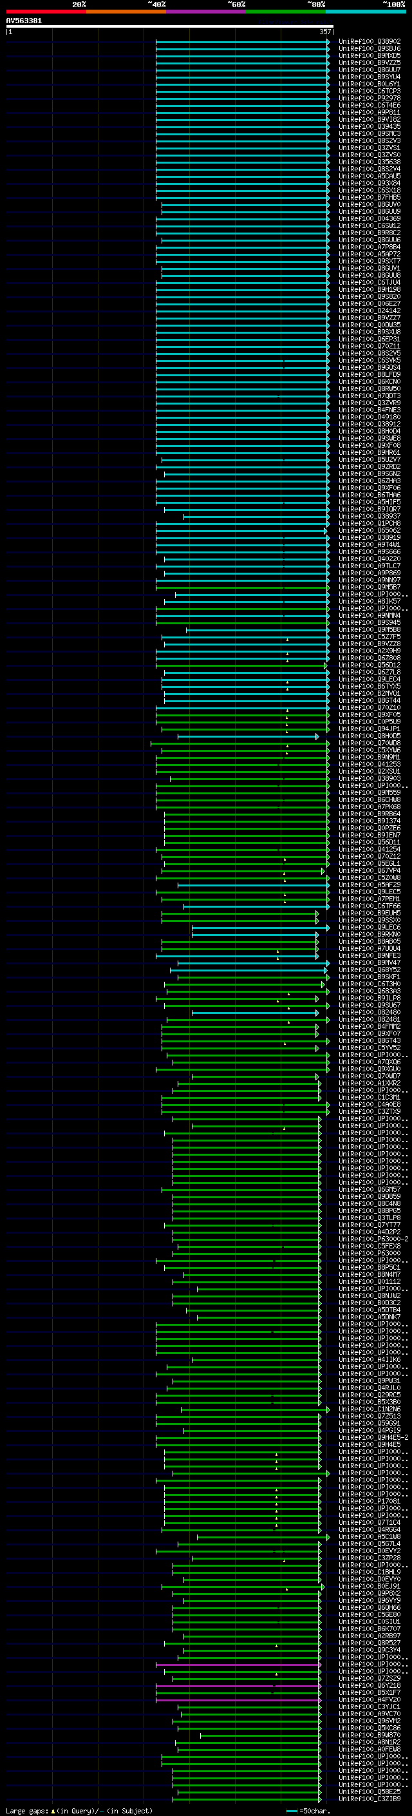Click the cyan ~100% identity legend bar

click(365, 12)
